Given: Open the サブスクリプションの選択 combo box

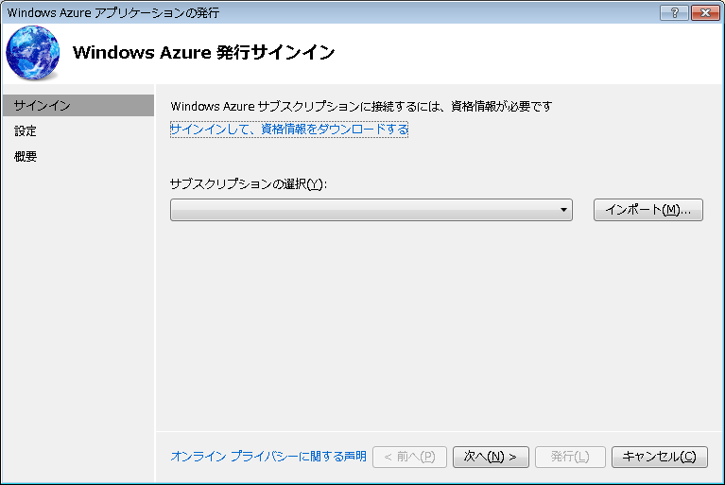Looking at the screenshot, I should click(371, 210).
